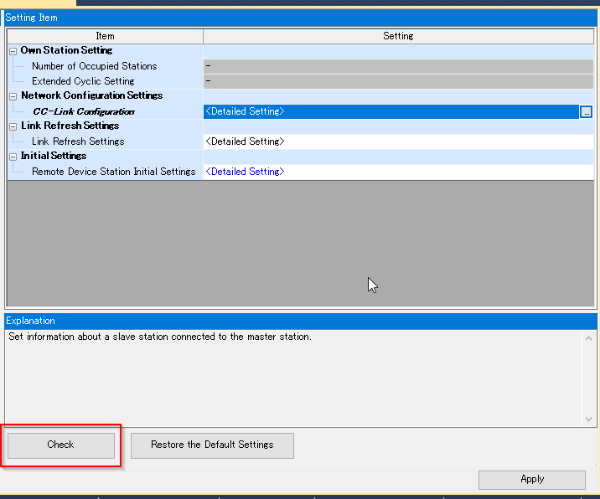The width and height of the screenshot is (600, 499).
Task: Click the Explanation scrollbar up arrow
Action: 588,338
